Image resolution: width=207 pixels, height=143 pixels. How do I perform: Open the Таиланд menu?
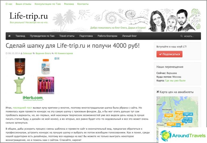click(x=20, y=36)
